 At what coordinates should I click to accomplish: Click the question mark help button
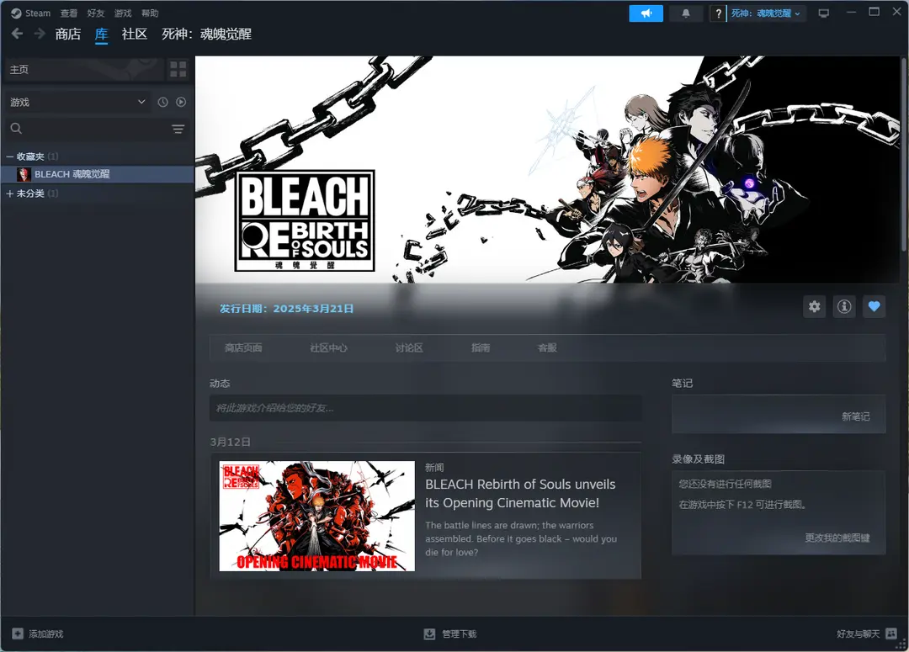click(718, 13)
